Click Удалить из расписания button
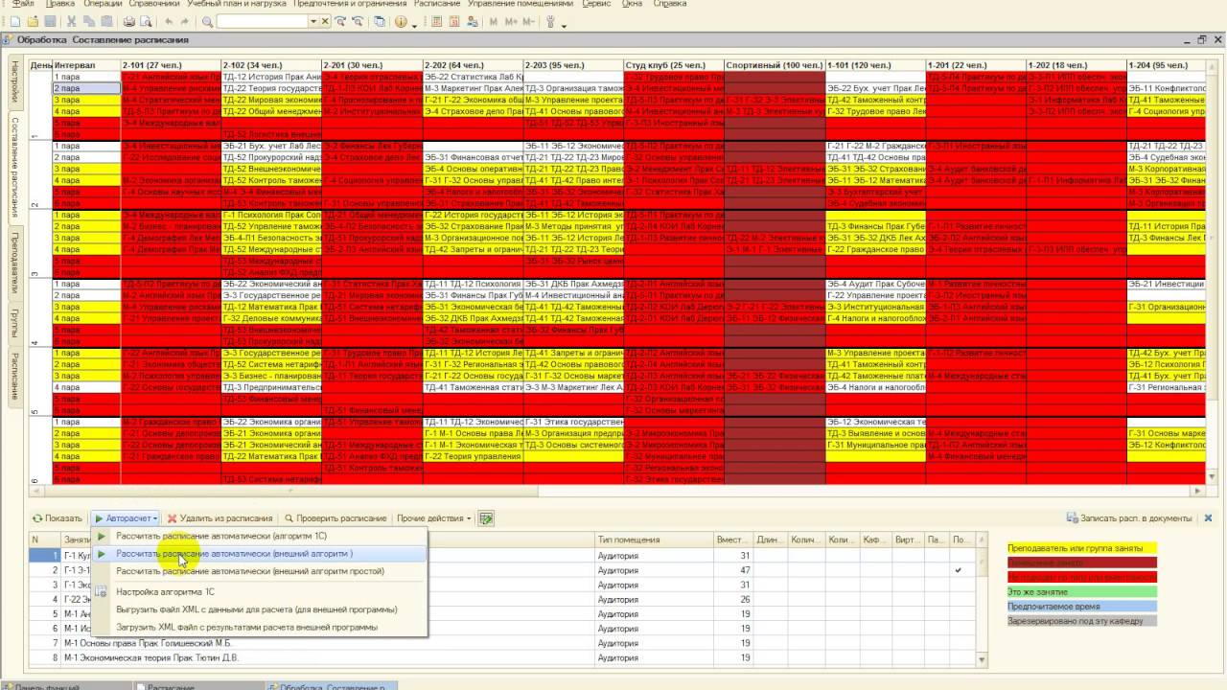1227x690 pixels. pyautogui.click(x=220, y=518)
